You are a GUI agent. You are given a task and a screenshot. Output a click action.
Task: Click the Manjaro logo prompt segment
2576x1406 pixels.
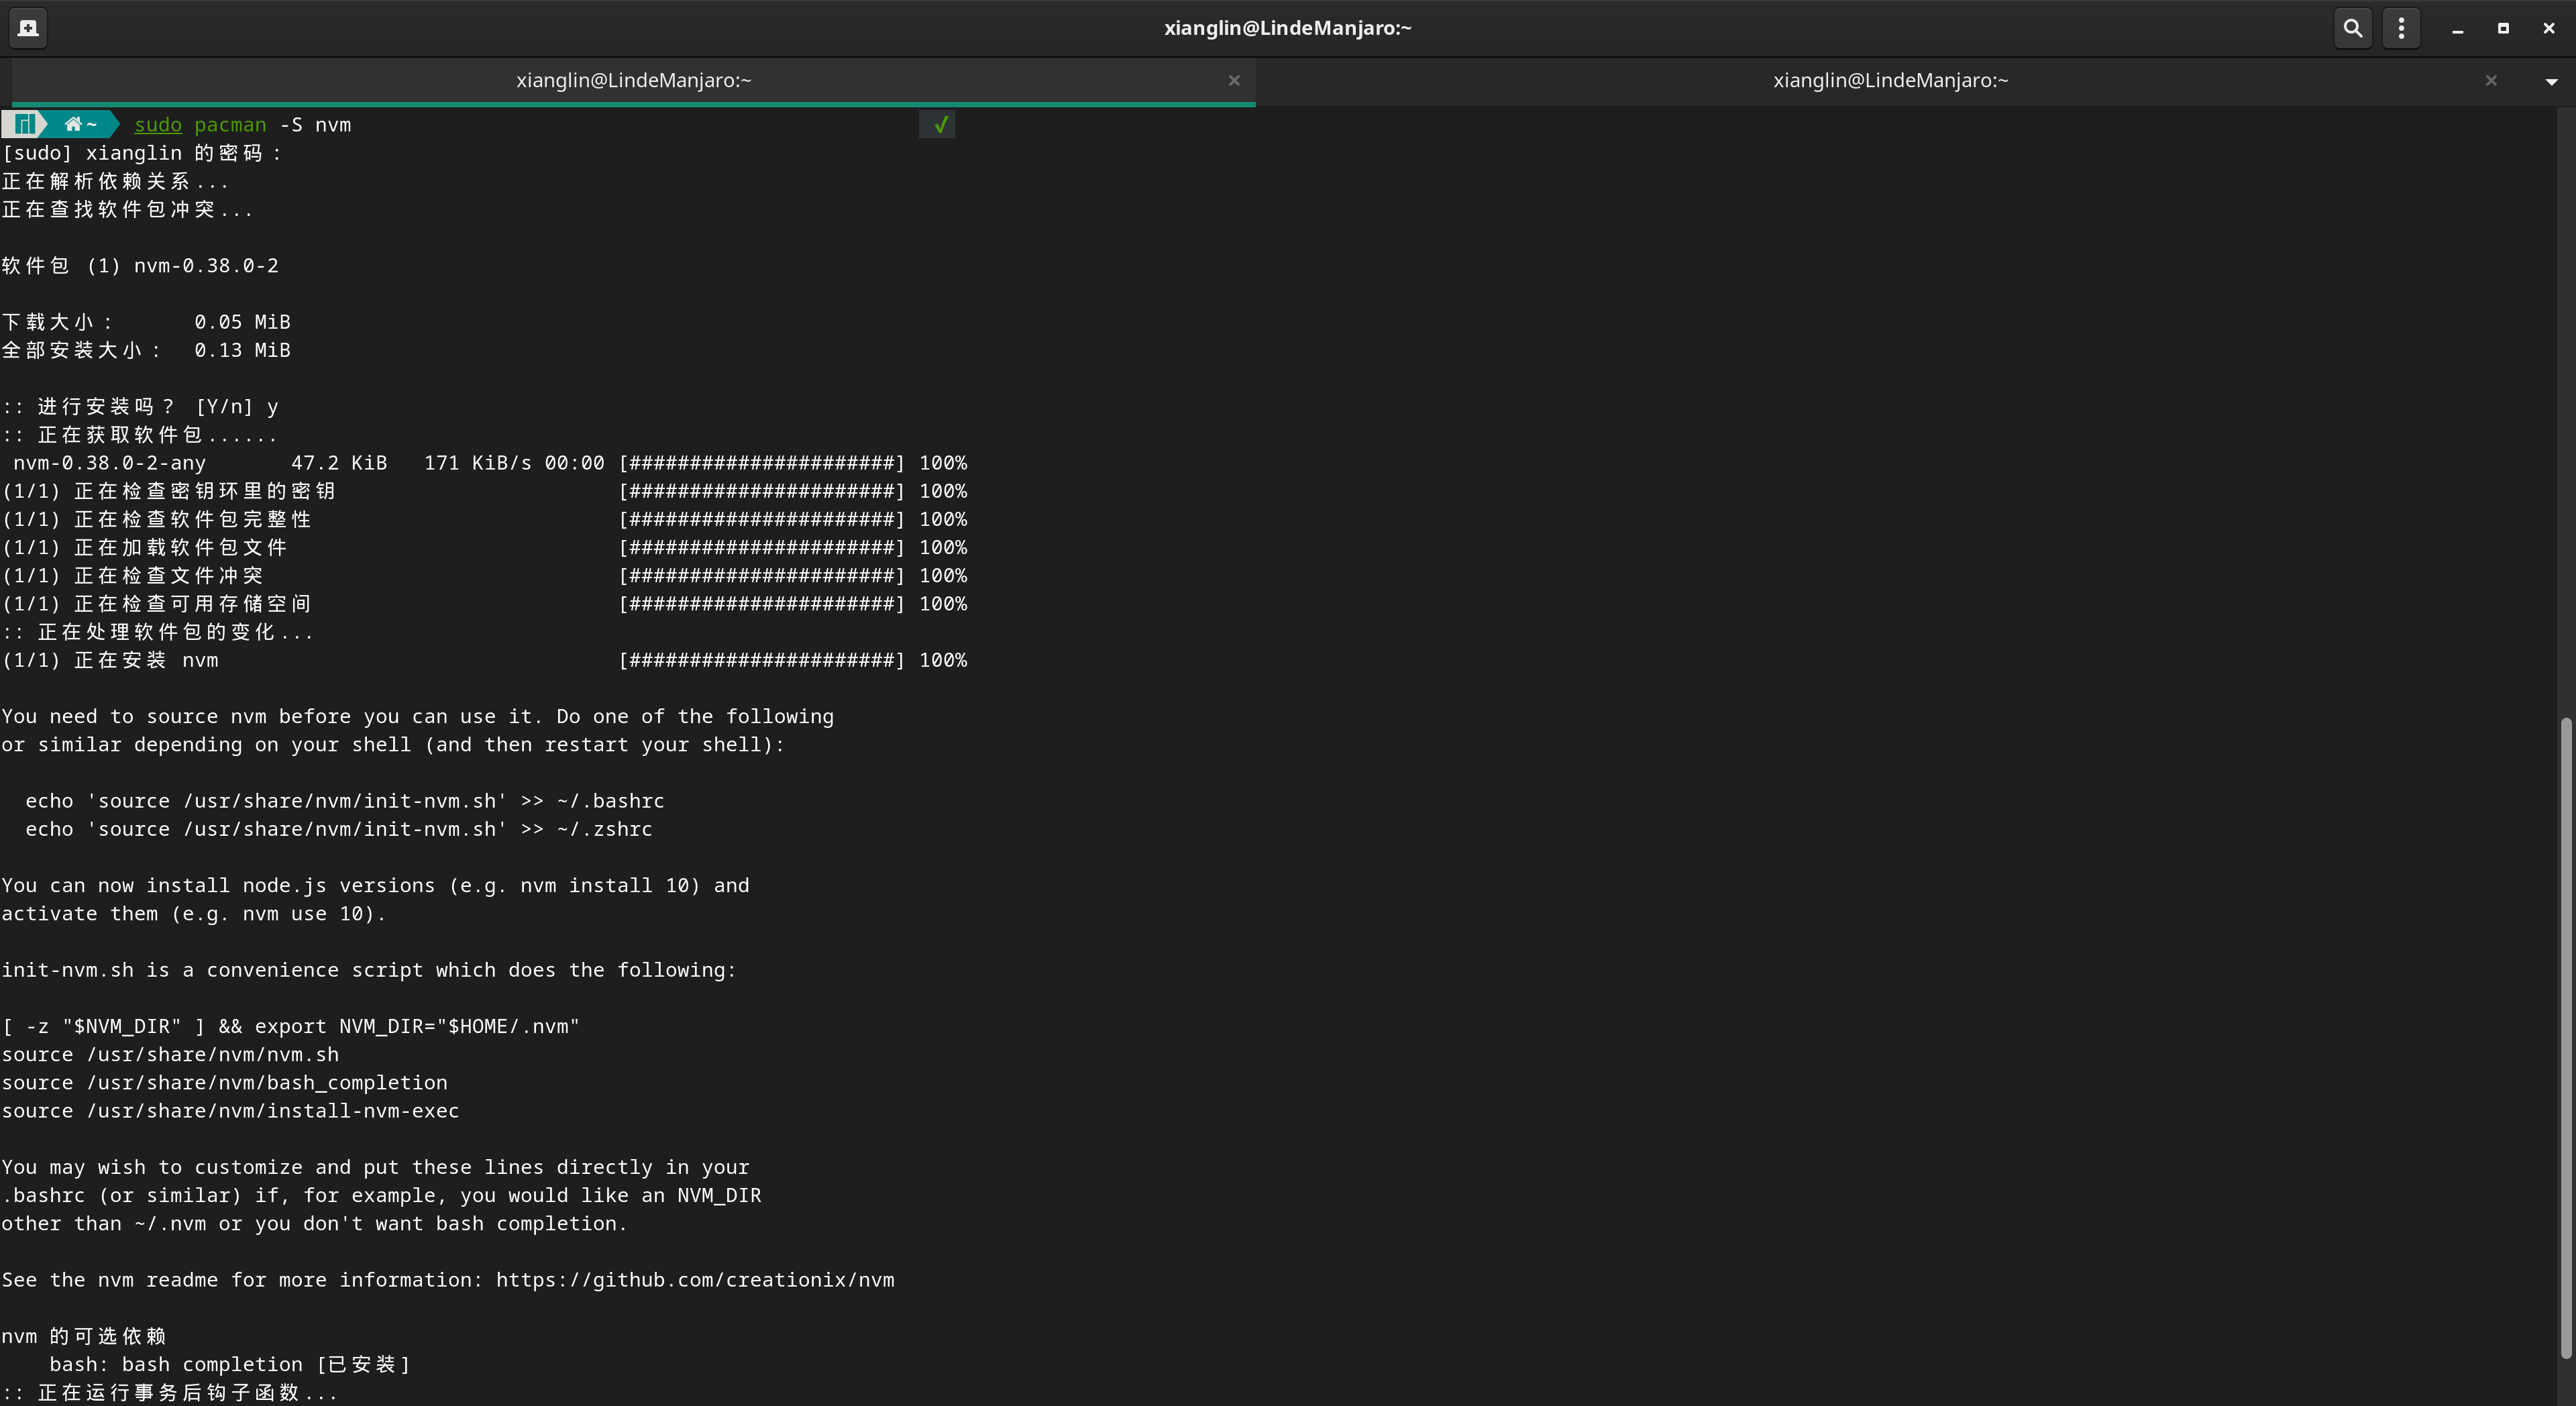pos(24,124)
